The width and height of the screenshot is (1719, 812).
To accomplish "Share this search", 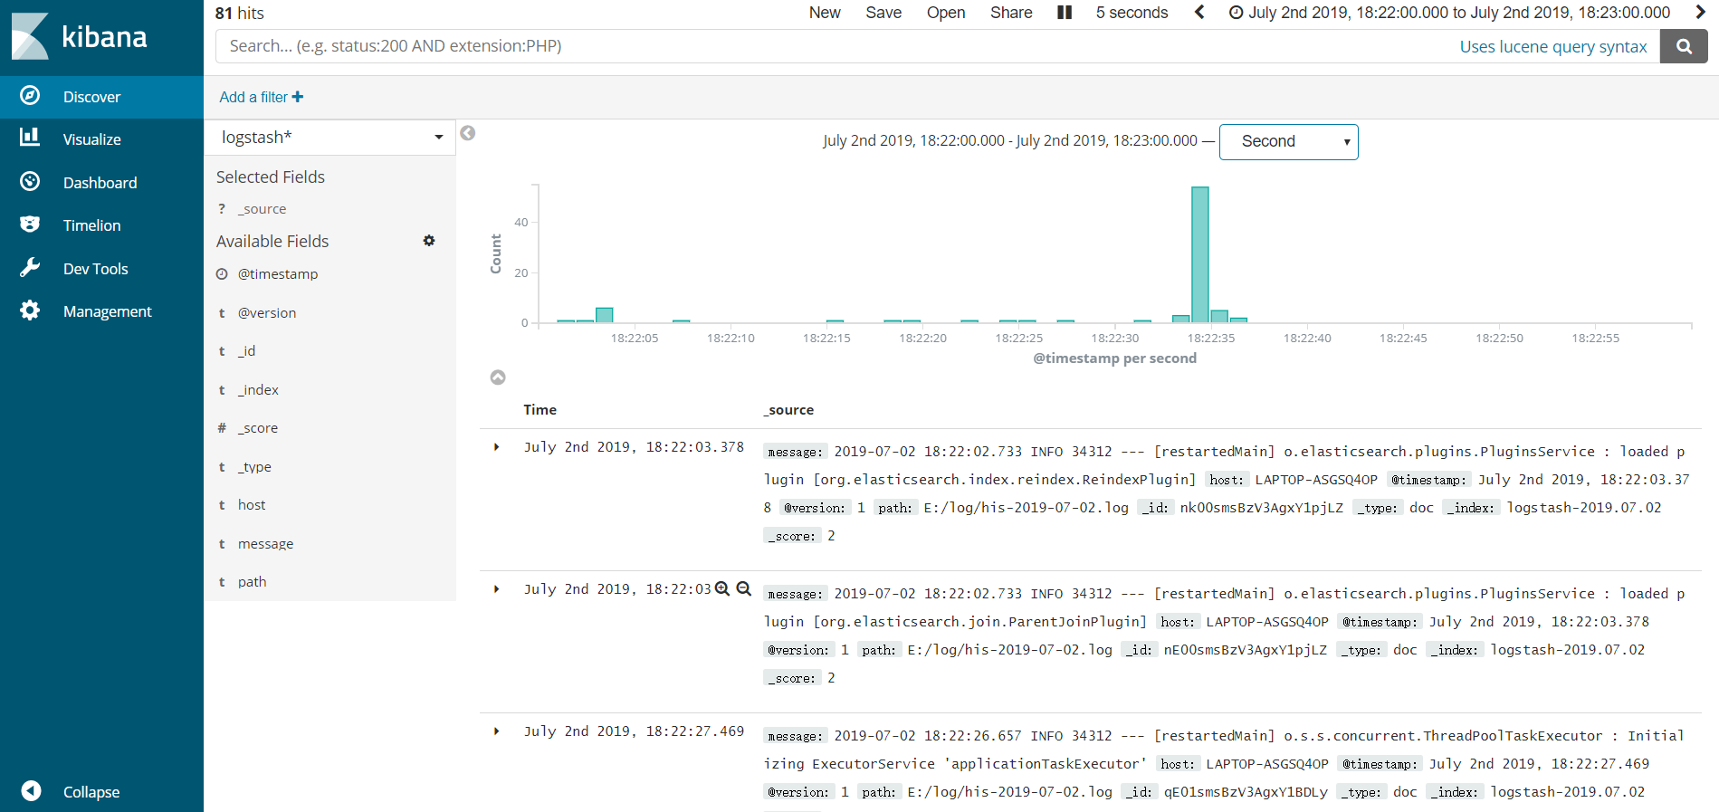I will point(1011,13).
